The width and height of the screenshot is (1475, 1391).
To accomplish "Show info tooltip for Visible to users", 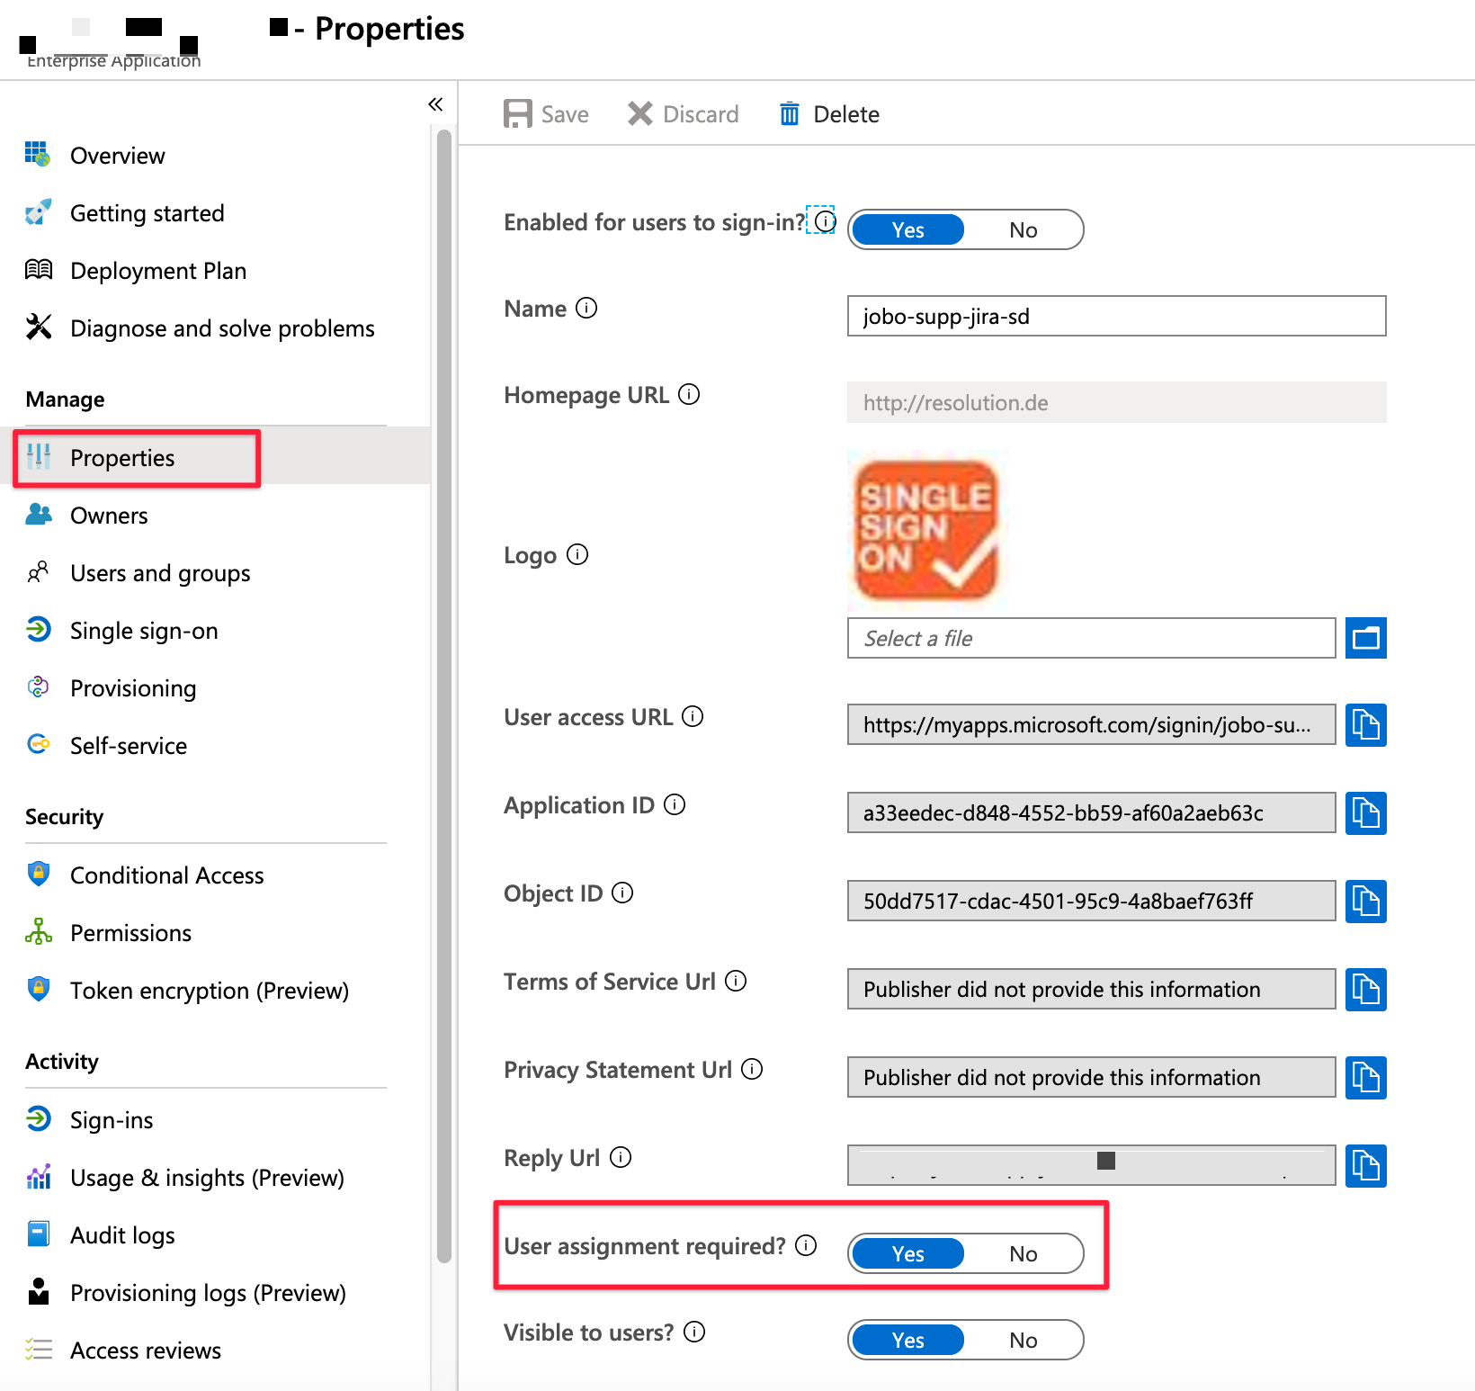I will tap(694, 1332).
